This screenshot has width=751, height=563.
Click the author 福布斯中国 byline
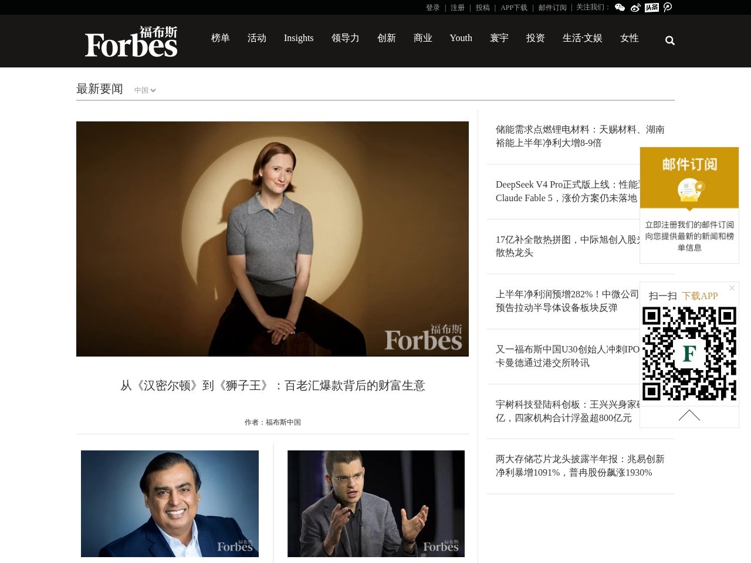click(x=273, y=422)
